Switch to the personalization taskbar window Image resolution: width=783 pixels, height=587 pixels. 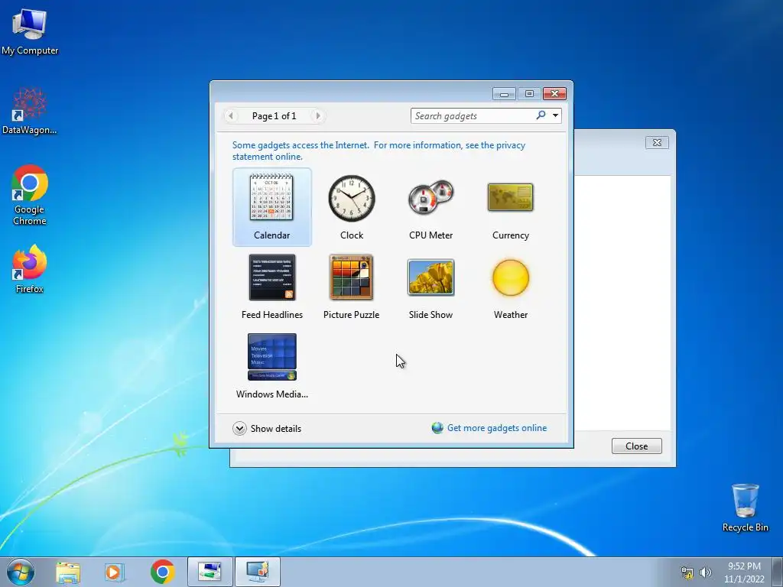(x=257, y=572)
